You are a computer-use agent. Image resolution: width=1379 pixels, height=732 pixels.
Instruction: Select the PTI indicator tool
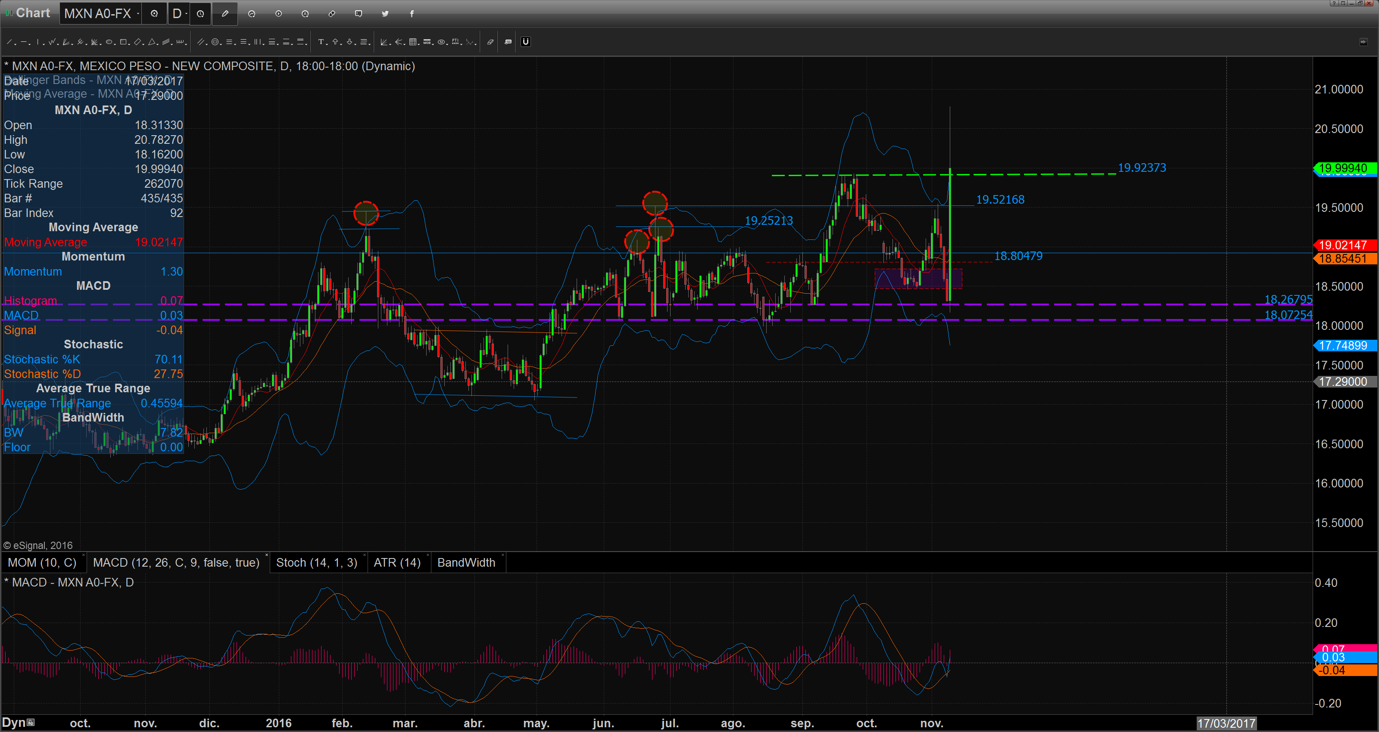tap(455, 42)
